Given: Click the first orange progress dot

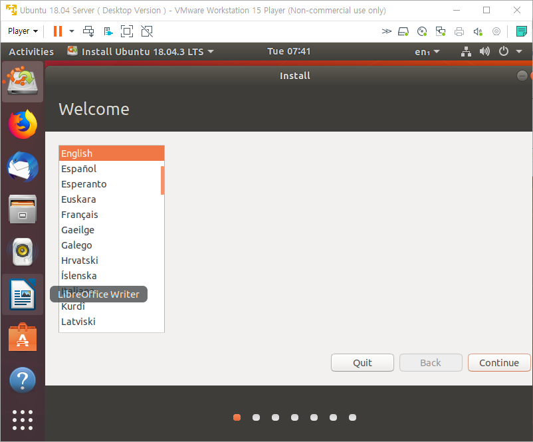Looking at the screenshot, I should pos(237,417).
